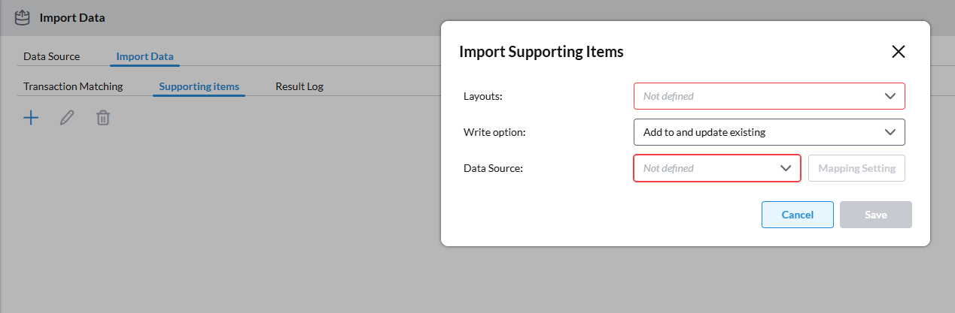Click the trash delete icon
The height and width of the screenshot is (313, 955).
coord(103,117)
